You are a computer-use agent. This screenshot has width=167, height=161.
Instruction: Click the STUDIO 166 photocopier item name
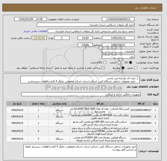click(100, 139)
